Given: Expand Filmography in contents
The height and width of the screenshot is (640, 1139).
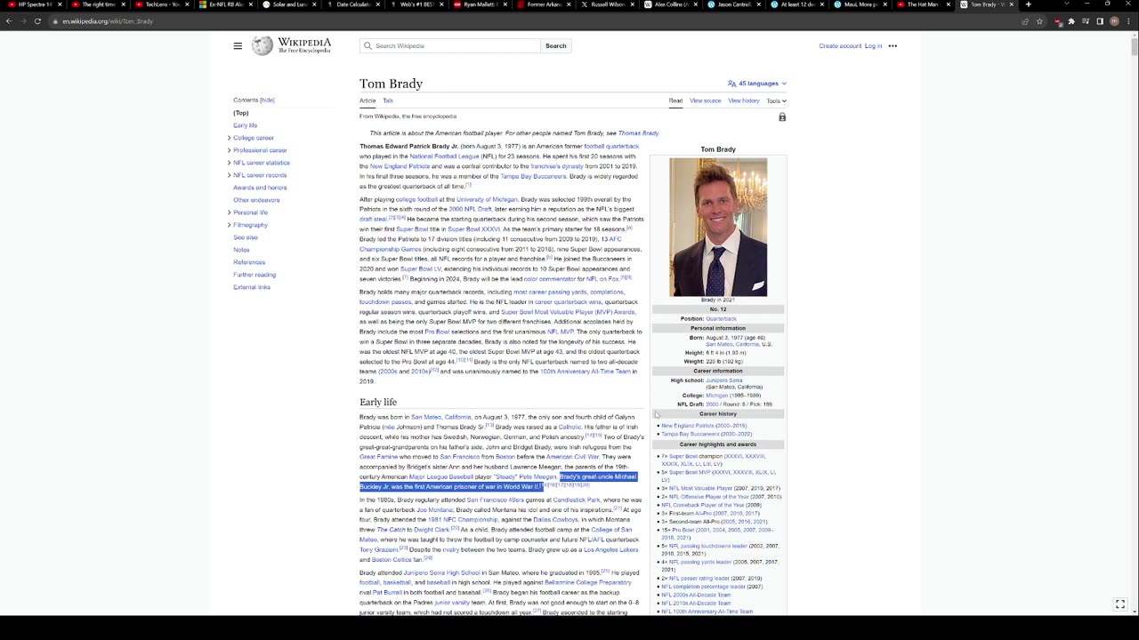Looking at the screenshot, I should click(229, 225).
